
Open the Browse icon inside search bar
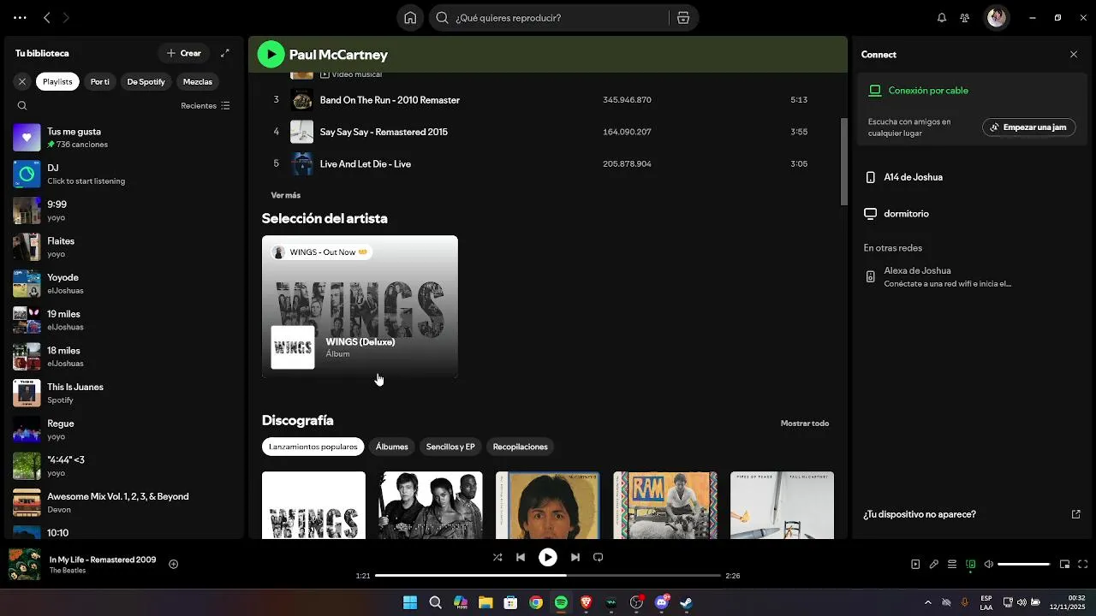coord(682,18)
